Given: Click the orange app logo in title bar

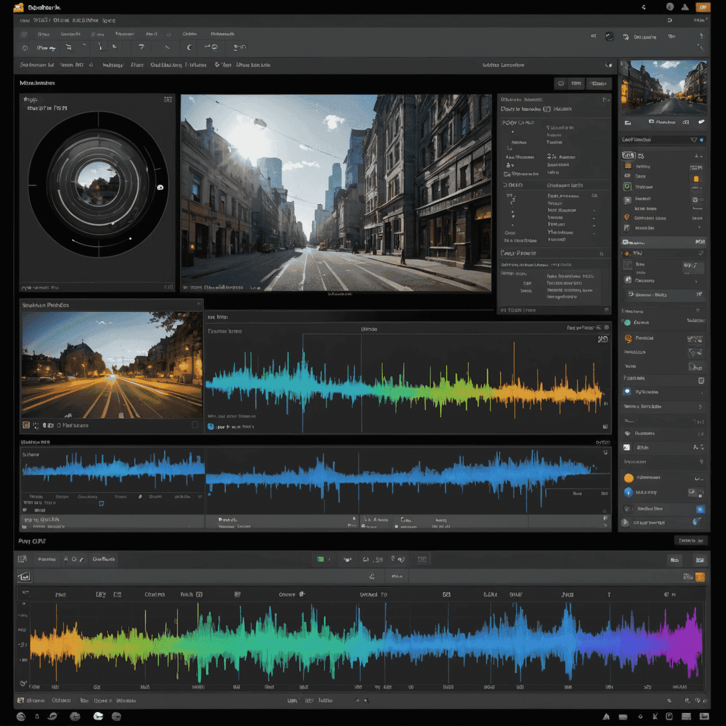Looking at the screenshot, I should 18,7.
